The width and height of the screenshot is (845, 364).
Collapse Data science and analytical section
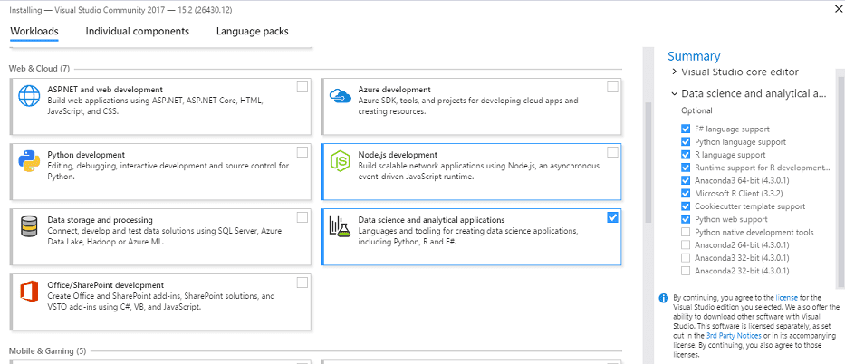click(x=674, y=93)
